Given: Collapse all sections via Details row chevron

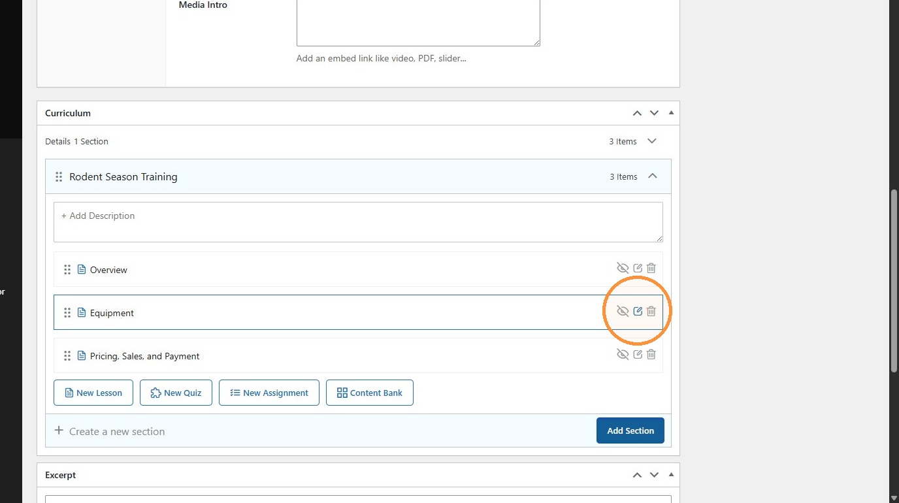Looking at the screenshot, I should [x=651, y=141].
